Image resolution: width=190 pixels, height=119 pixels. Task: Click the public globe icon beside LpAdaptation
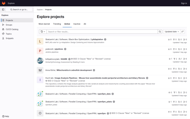coord(105,39)
